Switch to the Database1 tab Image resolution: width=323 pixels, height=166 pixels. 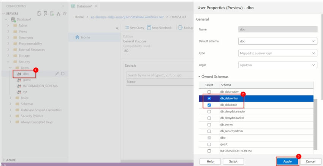click(84, 6)
